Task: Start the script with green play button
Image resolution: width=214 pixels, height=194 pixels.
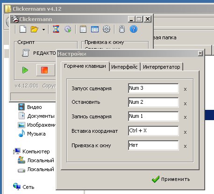Action: point(25,70)
